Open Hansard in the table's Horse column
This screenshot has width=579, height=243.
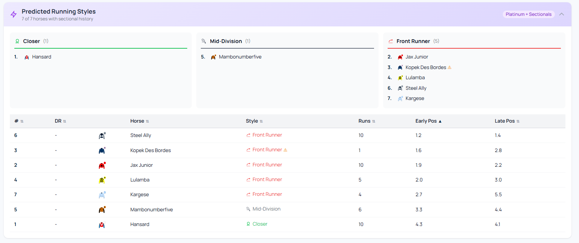click(x=140, y=225)
